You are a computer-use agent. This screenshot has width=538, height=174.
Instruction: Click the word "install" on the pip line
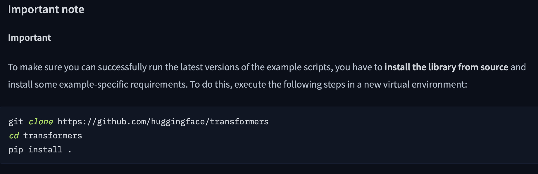click(x=45, y=149)
